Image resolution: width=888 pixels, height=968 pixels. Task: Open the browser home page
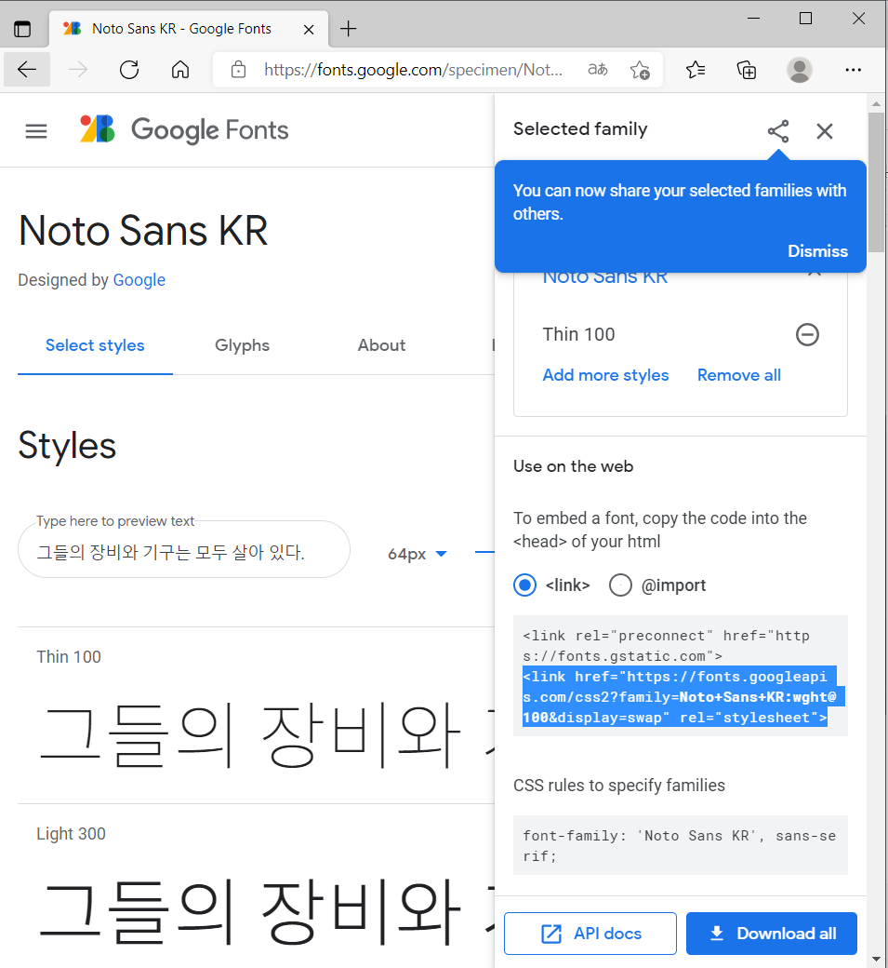(x=180, y=70)
